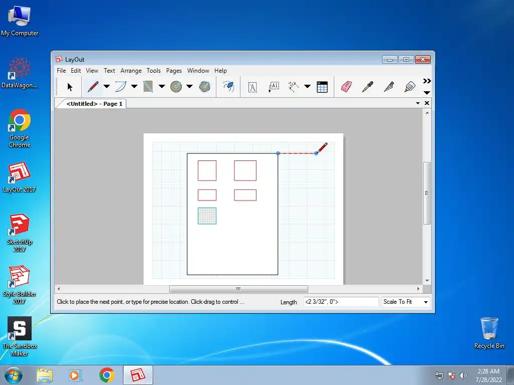The width and height of the screenshot is (514, 385).
Task: Open the Arc tool dropdown arrow
Action: [134, 86]
